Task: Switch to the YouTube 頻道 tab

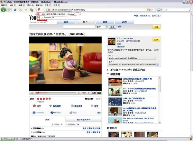Action: pos(105,22)
